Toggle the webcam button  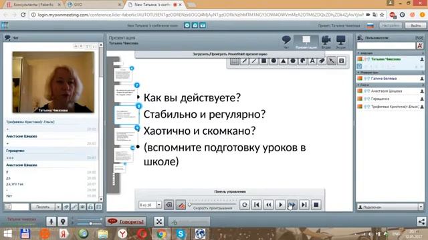63,221
